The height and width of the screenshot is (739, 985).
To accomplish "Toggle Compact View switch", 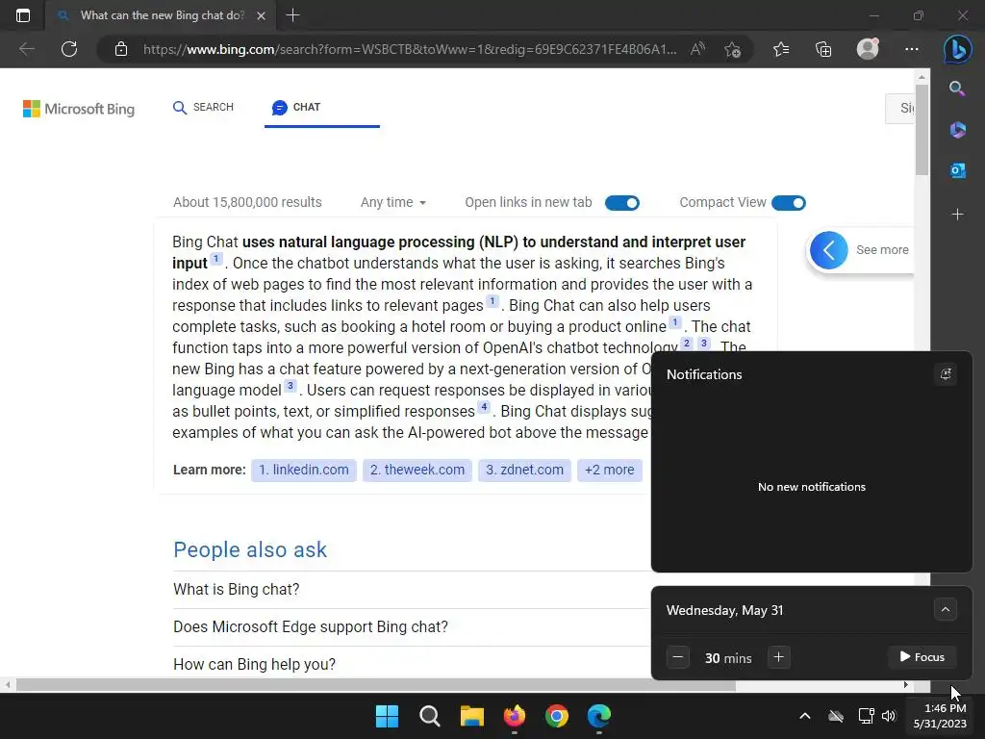I will [789, 203].
